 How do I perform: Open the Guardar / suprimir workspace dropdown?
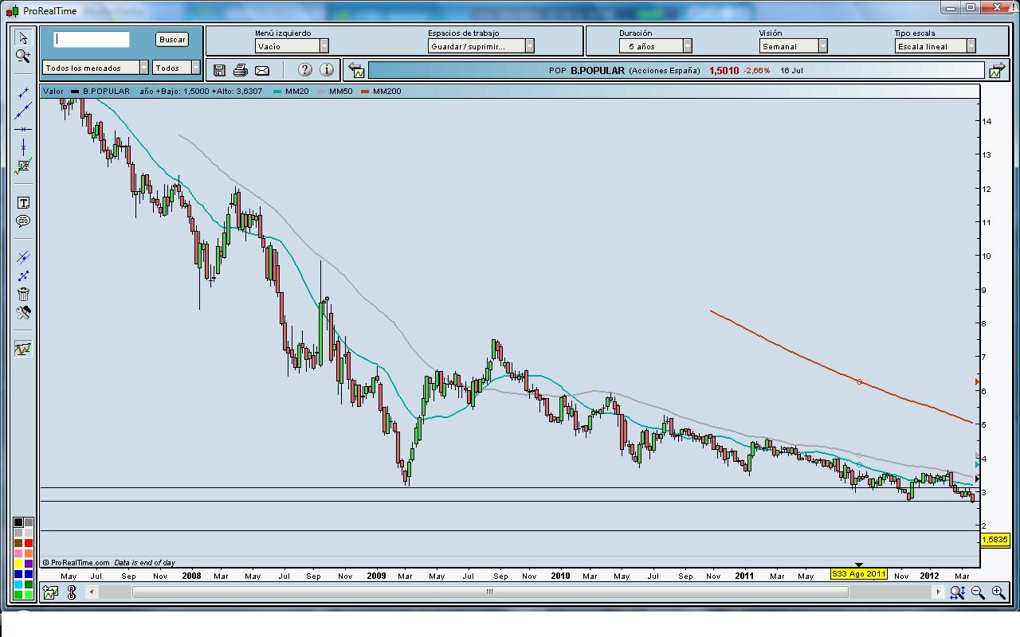click(x=481, y=46)
